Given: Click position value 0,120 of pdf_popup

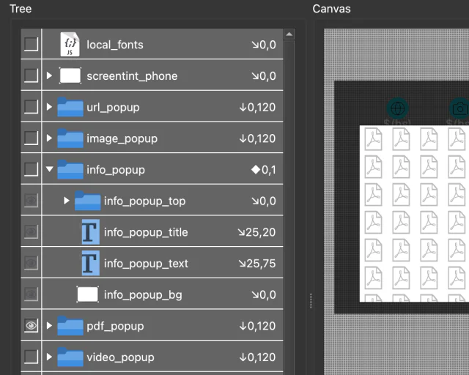Looking at the screenshot, I should pyautogui.click(x=257, y=326).
